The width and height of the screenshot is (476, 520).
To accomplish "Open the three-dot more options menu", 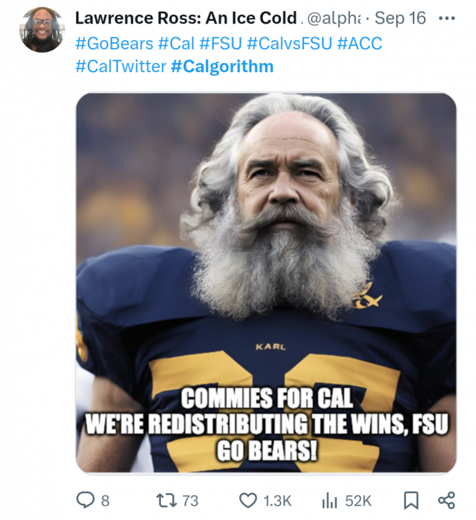I will 448,18.
